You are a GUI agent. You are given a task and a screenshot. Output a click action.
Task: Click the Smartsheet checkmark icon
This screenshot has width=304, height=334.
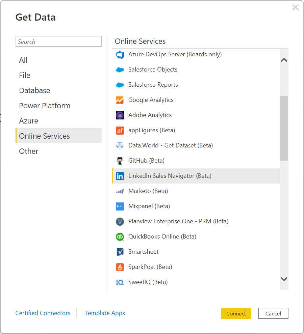click(x=120, y=252)
